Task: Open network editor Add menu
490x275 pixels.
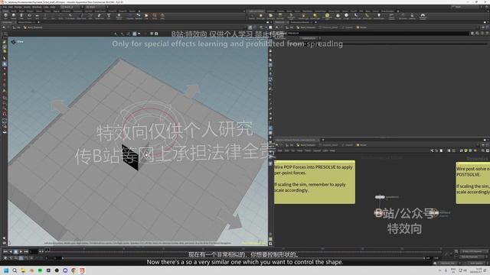Action: tap(279, 150)
